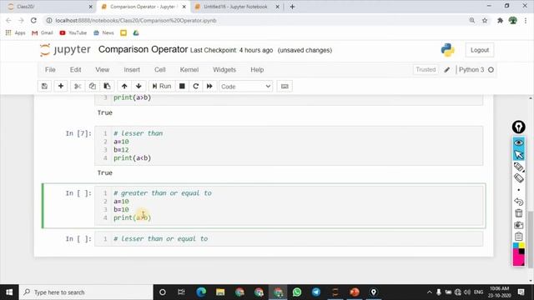Image resolution: width=534 pixels, height=300 pixels.
Task: Open the Help menu
Action: pos(257,70)
